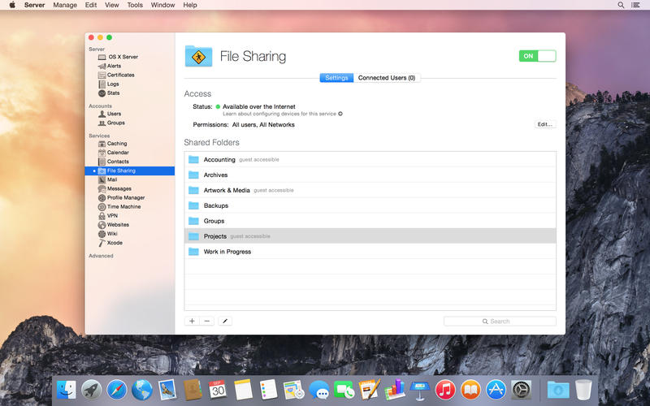
Task: Open Caching service in sidebar
Action: (117, 144)
